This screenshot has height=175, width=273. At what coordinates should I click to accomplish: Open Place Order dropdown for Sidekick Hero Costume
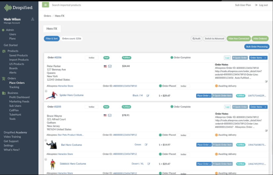(204, 164)
